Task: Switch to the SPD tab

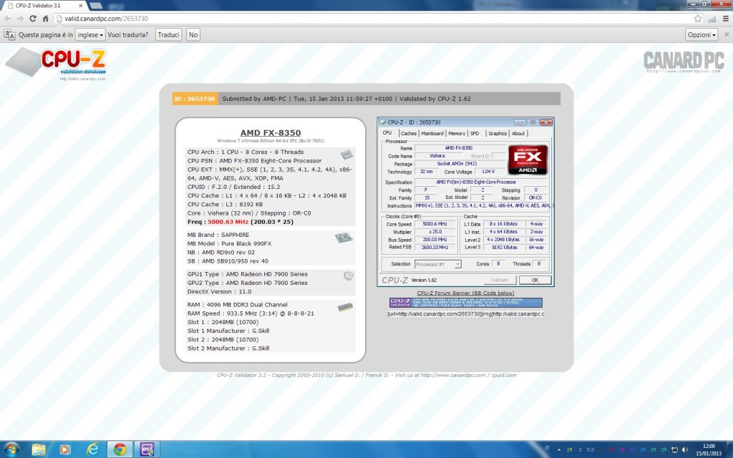Action: 475,134
